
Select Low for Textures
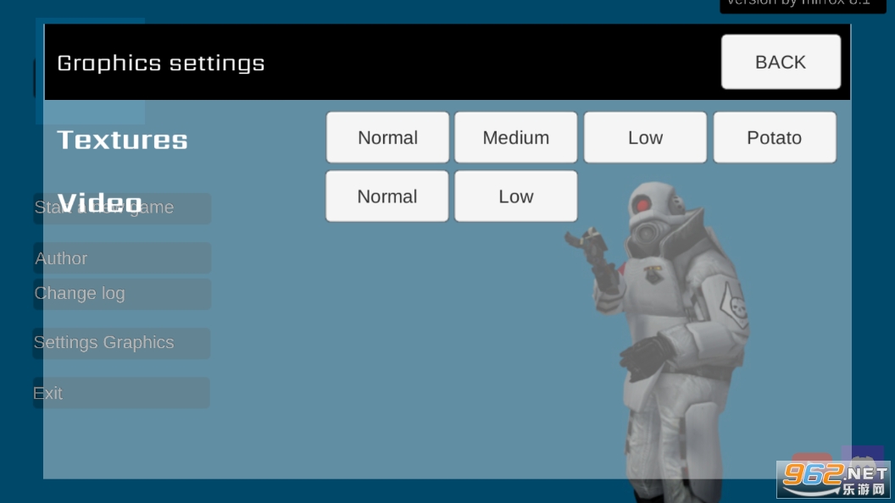644,137
